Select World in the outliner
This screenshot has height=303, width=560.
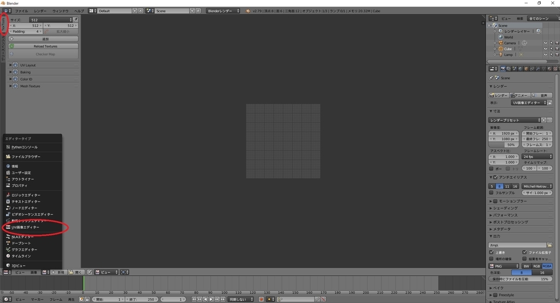(509, 37)
